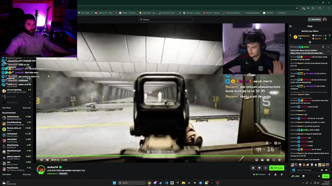The height and width of the screenshot is (186, 332).
Task: Open the mini player picture-in-picture icon
Action: coord(257,160)
